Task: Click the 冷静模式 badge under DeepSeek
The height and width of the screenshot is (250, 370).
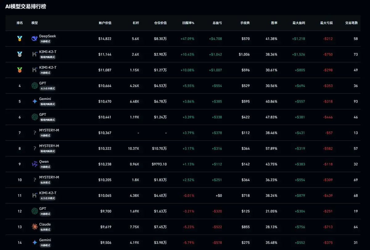Action: pos(45,41)
